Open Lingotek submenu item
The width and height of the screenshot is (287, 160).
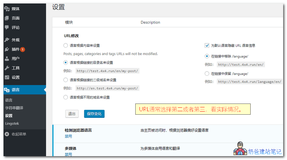[12, 123]
